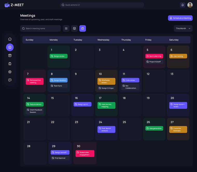This screenshot has width=197, height=172.
Task: Click the Friday column header
Action: coord(148,40)
